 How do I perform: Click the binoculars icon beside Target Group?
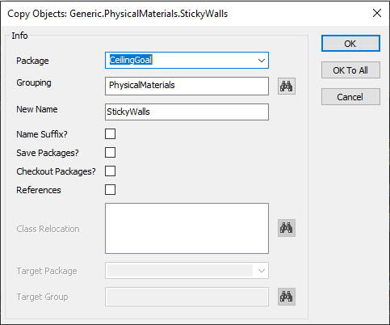tap(287, 297)
